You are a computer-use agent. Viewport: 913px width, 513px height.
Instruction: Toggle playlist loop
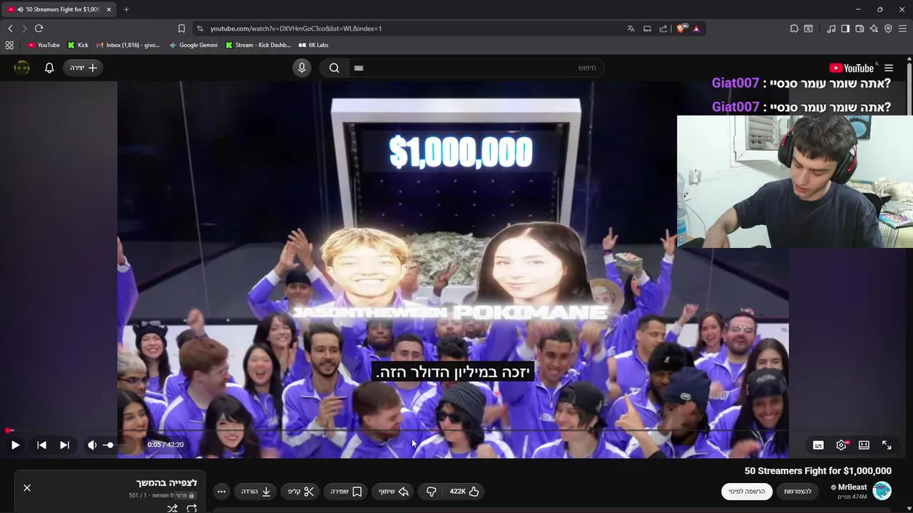coord(192,508)
